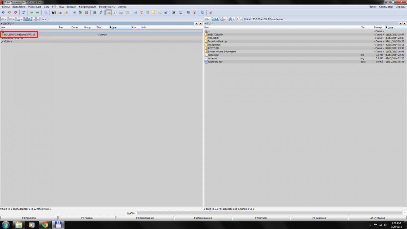This screenshot has height=229, width=407.
Task: Click the orange gear toolbar icon
Action: click(x=9, y=13)
